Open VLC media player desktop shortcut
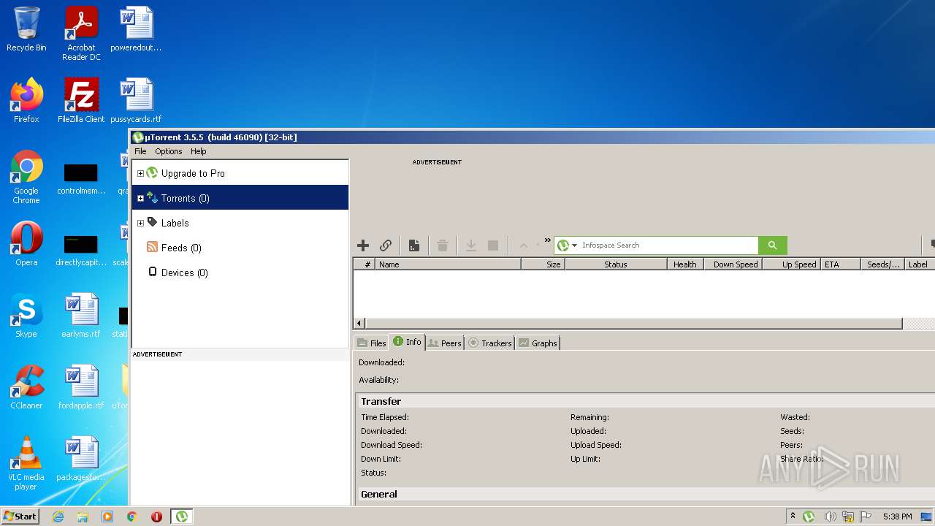This screenshot has height=526, width=935. 26,463
